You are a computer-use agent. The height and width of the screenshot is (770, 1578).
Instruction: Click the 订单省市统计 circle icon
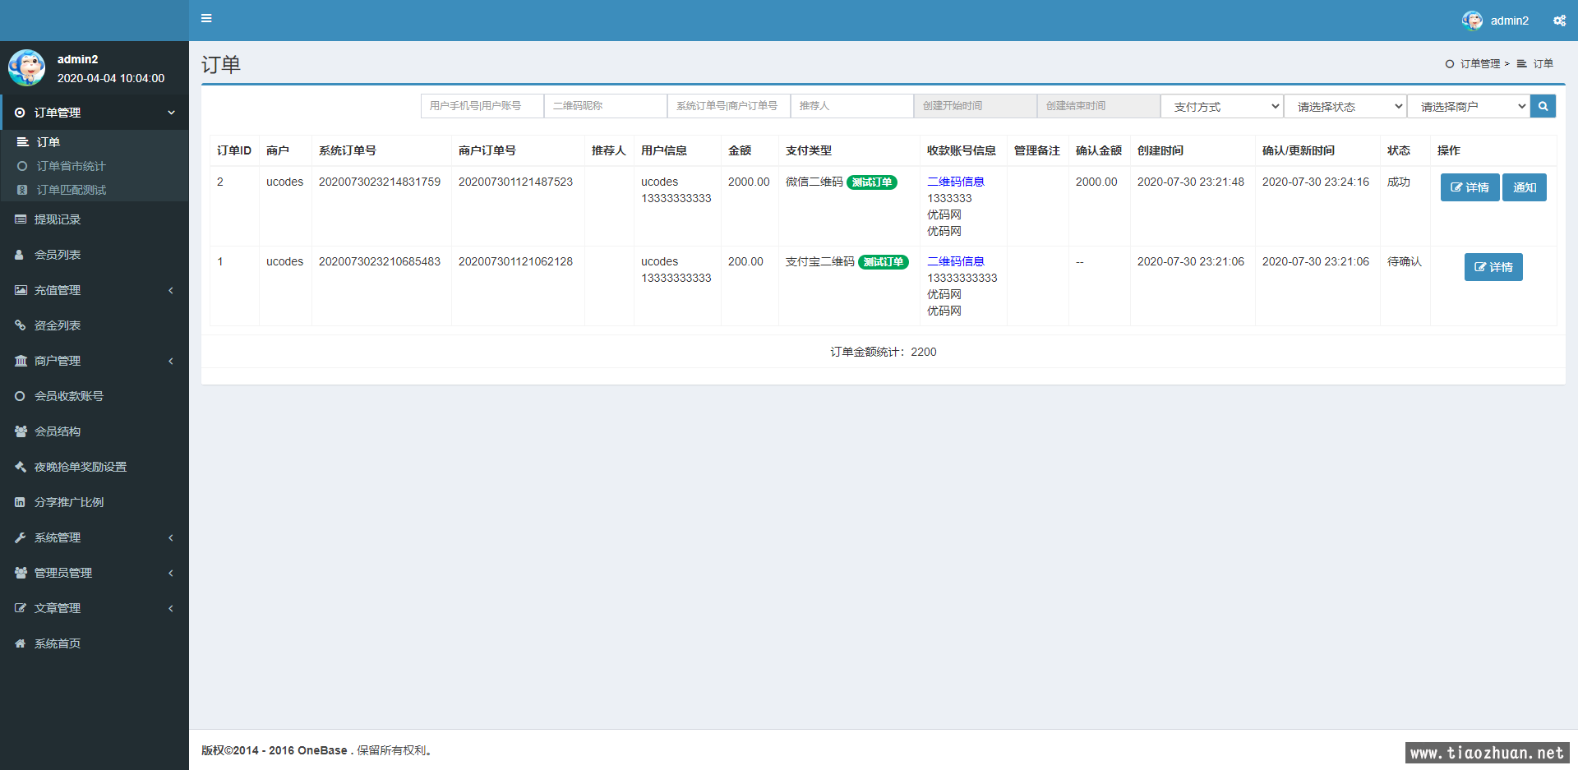pyautogui.click(x=23, y=166)
